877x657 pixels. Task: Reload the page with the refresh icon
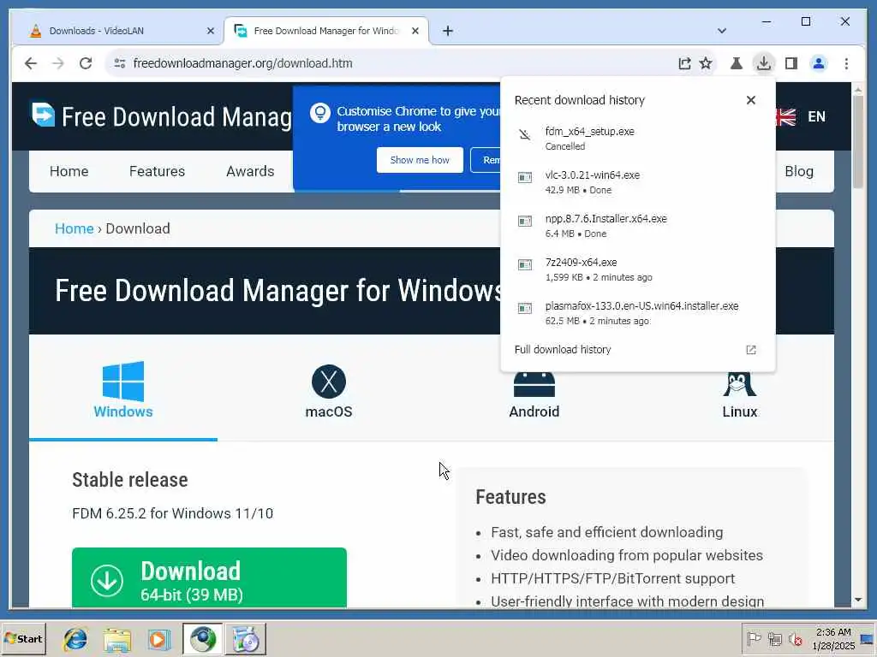pos(86,63)
